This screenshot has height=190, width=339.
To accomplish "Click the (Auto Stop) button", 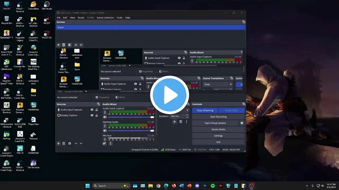I will tap(231, 110).
